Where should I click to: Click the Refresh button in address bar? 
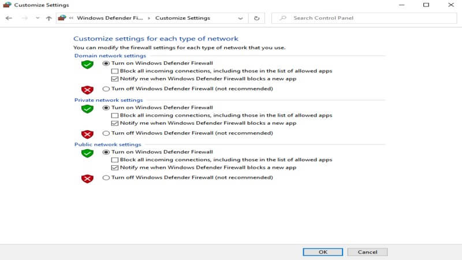256,18
